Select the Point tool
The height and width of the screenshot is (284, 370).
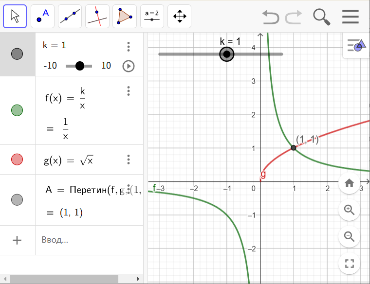pyautogui.click(x=42, y=17)
